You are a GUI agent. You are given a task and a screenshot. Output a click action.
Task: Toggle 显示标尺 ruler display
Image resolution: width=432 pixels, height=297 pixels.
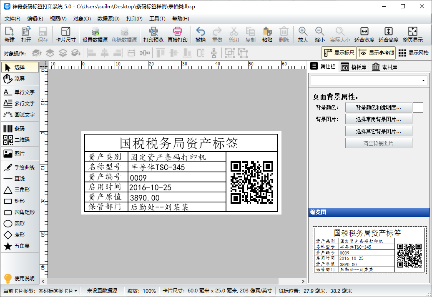(339, 53)
